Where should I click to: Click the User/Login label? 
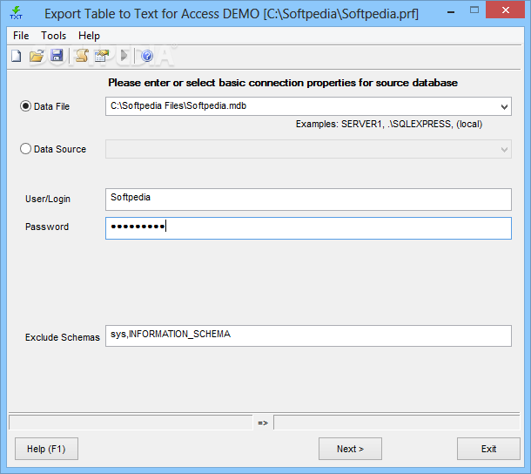point(48,199)
